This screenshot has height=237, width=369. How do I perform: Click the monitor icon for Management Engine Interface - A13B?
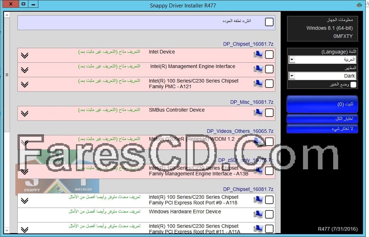(259, 171)
